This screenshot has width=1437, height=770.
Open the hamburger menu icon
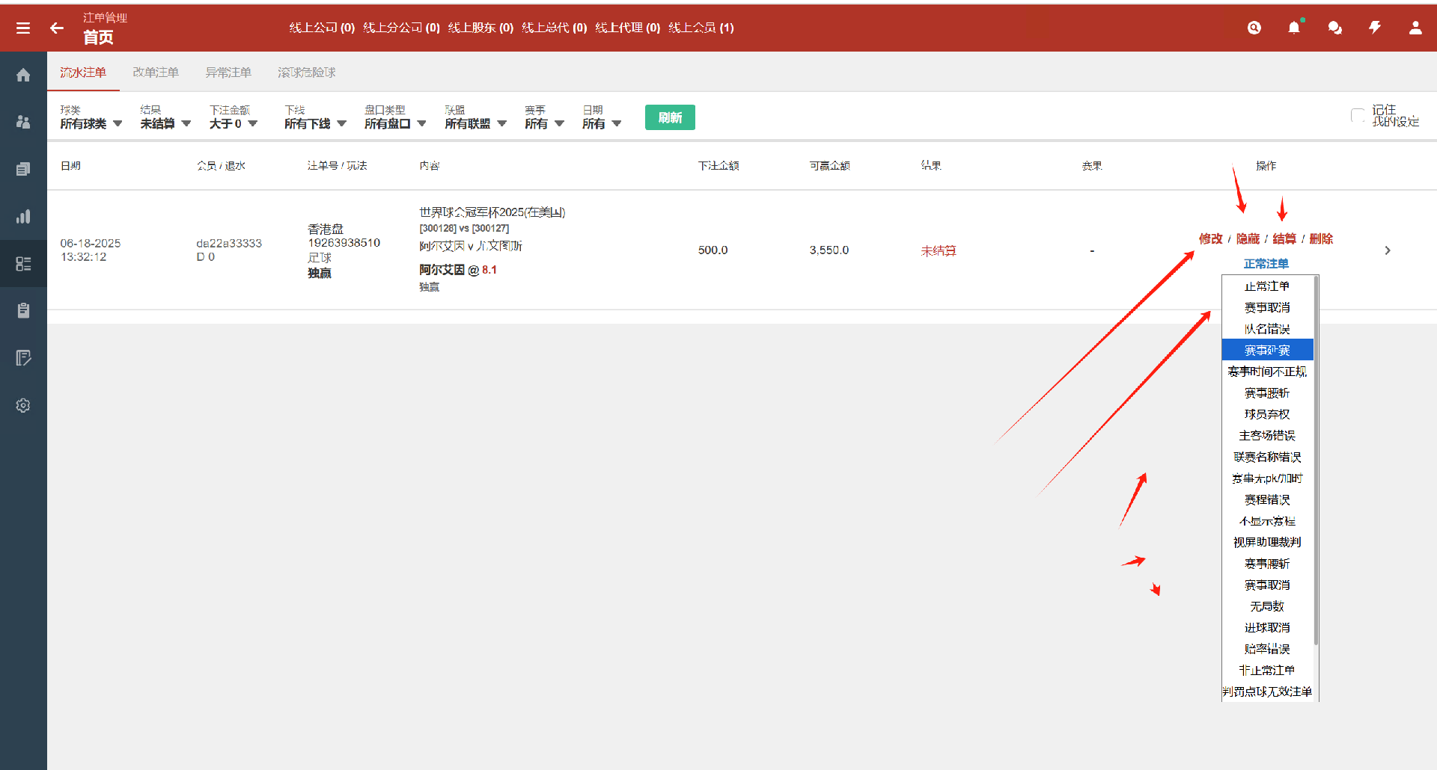click(23, 28)
